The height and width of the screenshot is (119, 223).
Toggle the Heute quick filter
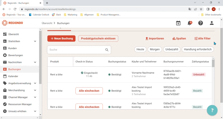coord(140,49)
